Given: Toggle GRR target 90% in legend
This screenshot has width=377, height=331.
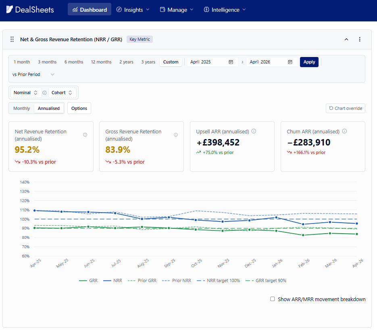Looking at the screenshot, I should tap(266, 280).
